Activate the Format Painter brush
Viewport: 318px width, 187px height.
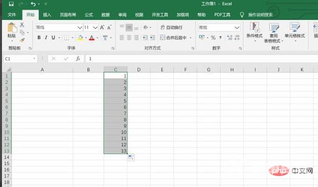[x=22, y=40]
